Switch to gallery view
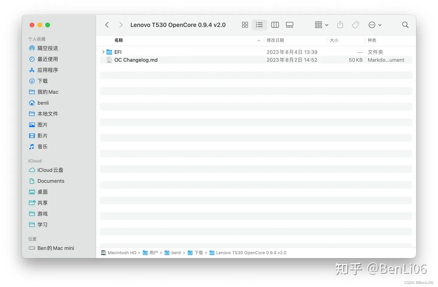 point(290,25)
